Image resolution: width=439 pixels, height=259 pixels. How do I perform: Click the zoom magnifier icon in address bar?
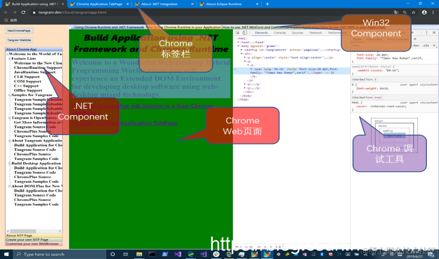[404, 12]
